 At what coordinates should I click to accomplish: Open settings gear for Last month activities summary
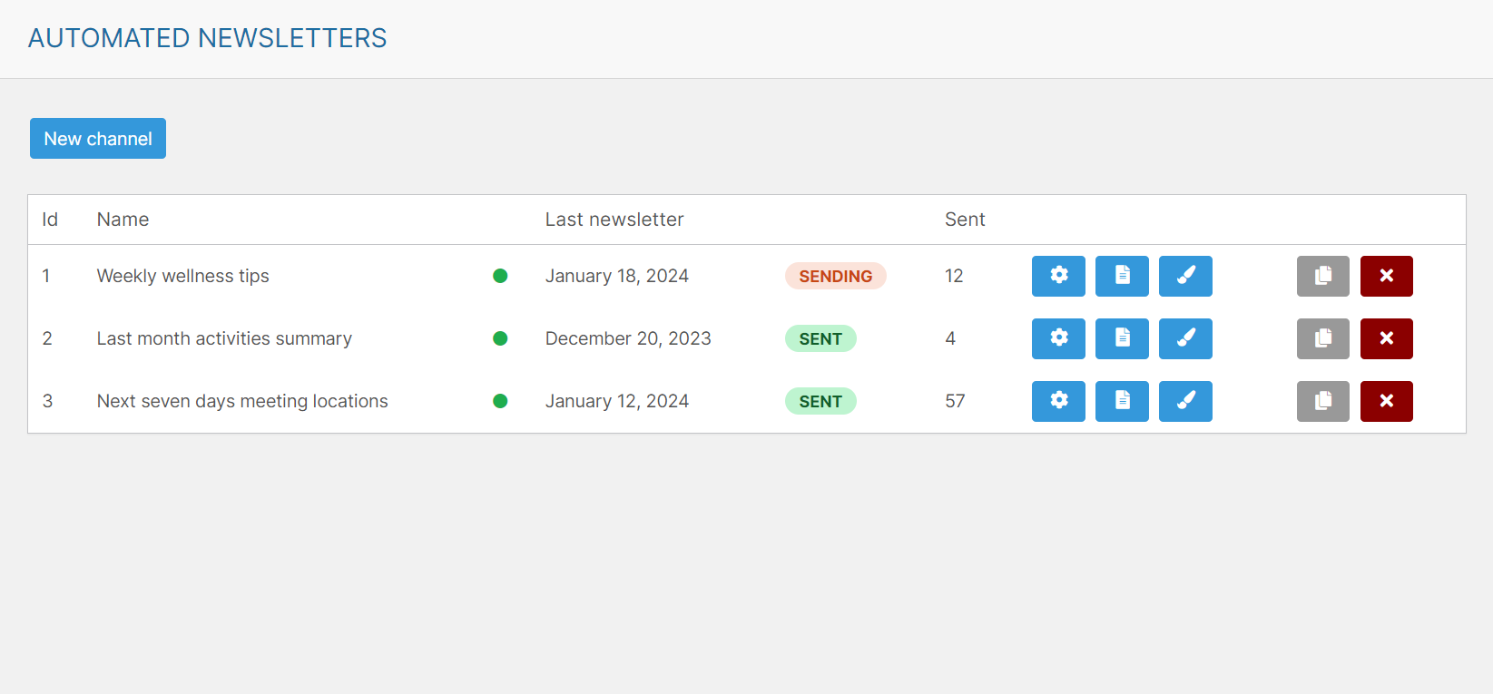(1058, 338)
